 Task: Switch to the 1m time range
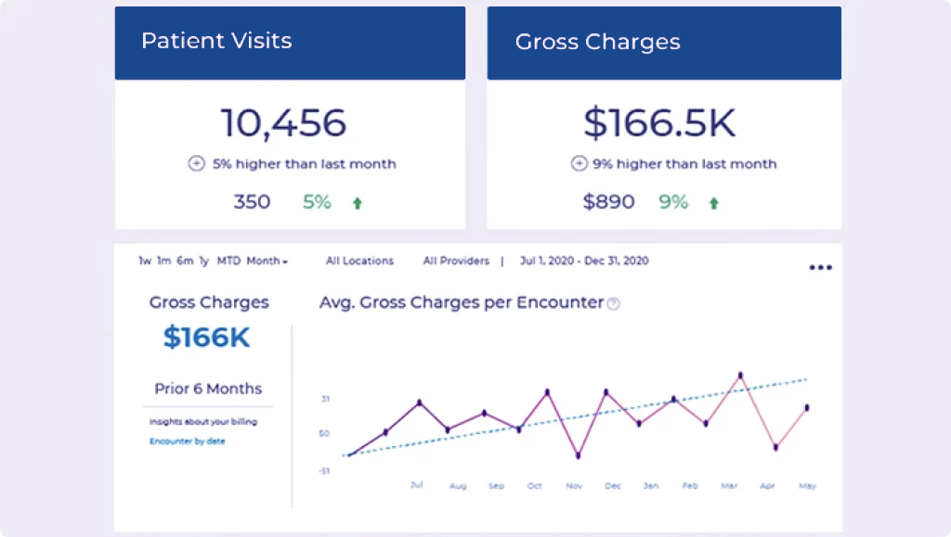coord(163,262)
